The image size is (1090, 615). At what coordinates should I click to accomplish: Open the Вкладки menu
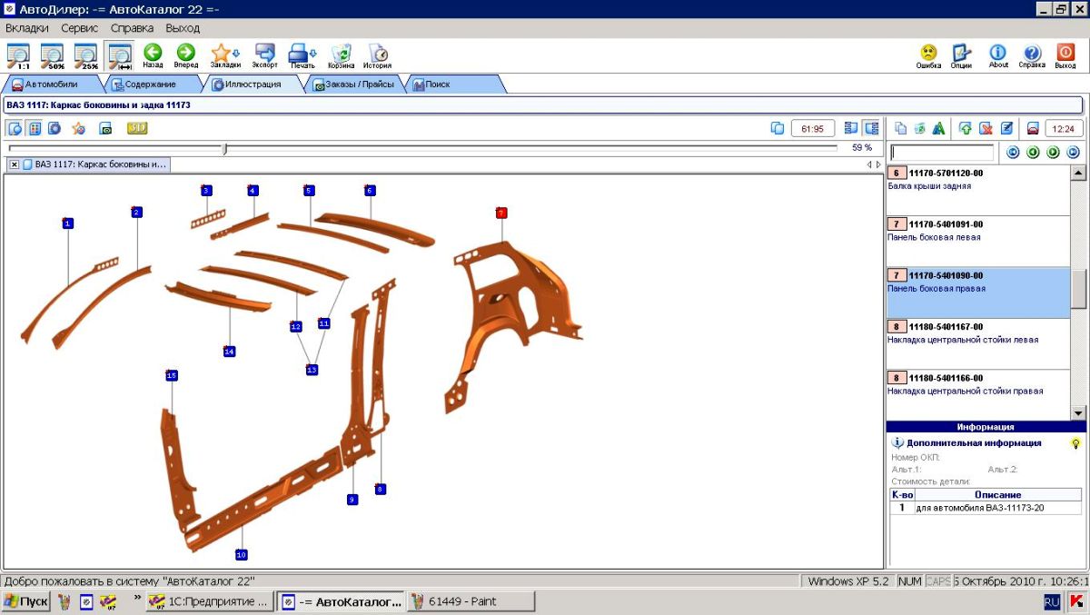27,28
